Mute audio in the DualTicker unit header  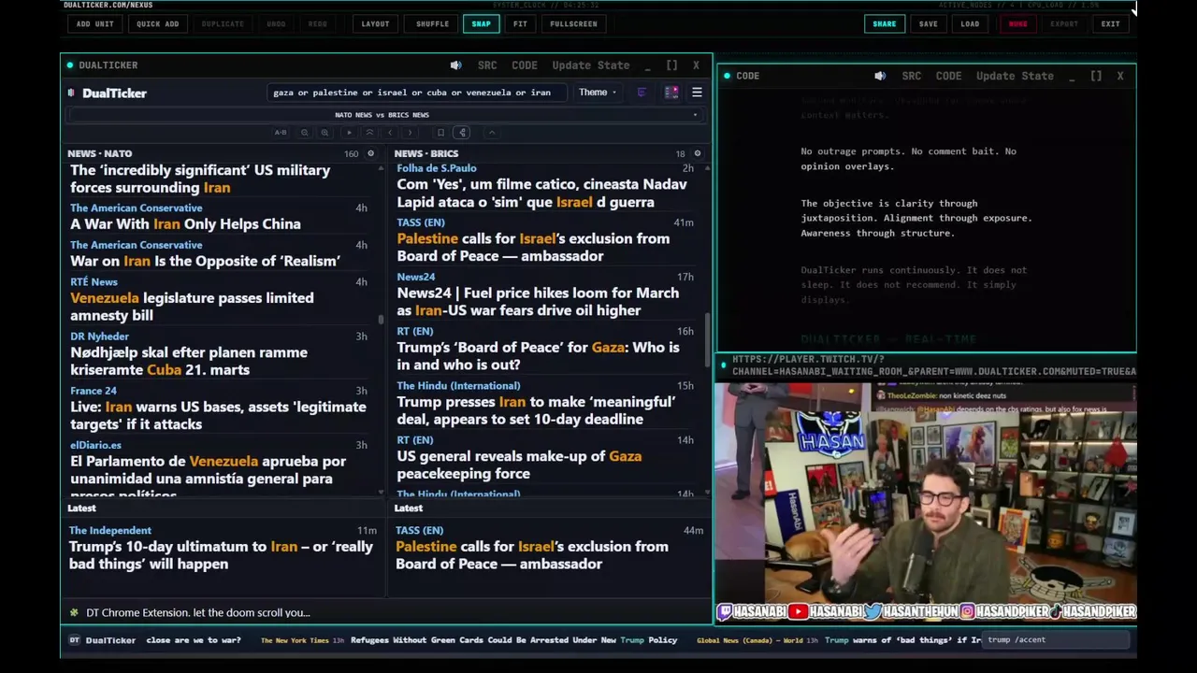tap(455, 65)
